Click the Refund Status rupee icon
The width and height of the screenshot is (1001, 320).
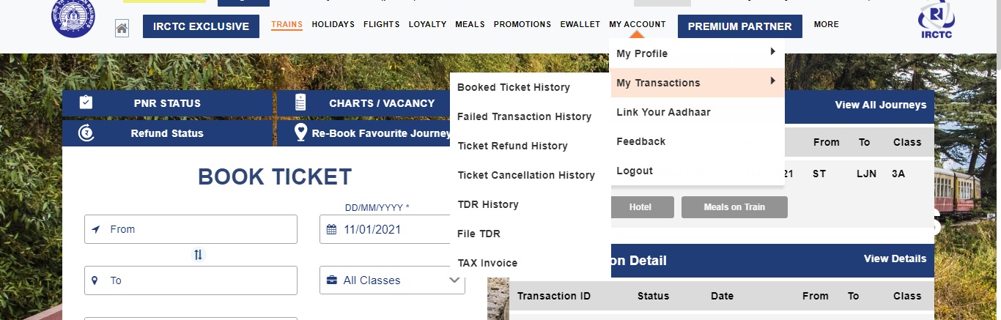click(86, 133)
